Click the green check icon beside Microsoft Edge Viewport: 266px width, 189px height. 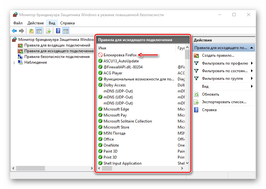(100, 109)
